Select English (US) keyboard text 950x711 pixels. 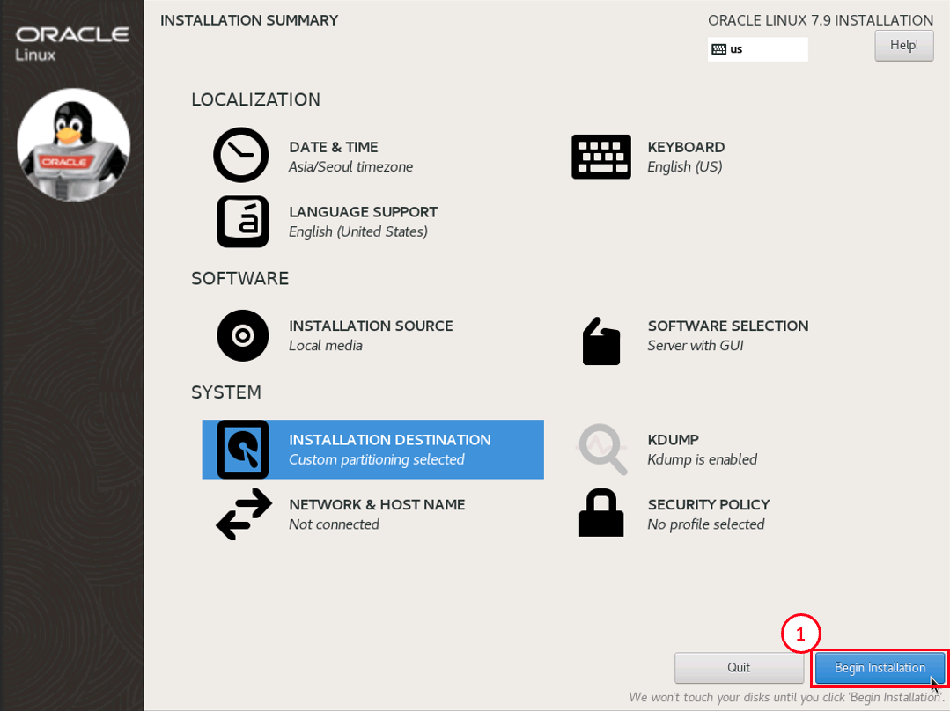pos(685,166)
